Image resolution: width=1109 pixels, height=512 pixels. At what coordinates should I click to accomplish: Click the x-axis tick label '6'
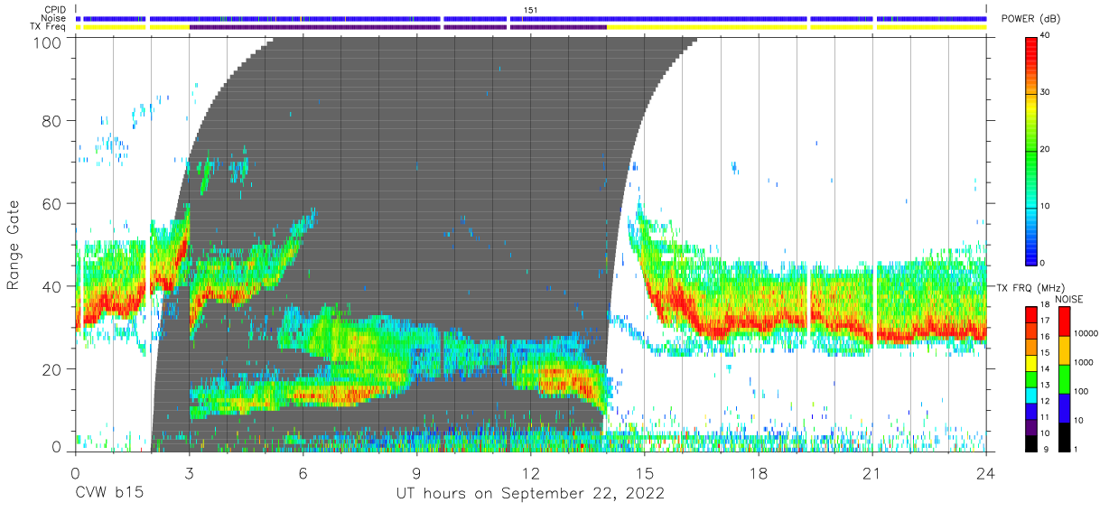(303, 473)
